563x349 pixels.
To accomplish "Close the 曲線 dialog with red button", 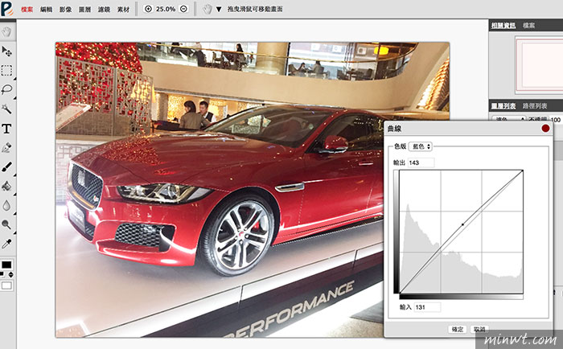I will click(545, 129).
